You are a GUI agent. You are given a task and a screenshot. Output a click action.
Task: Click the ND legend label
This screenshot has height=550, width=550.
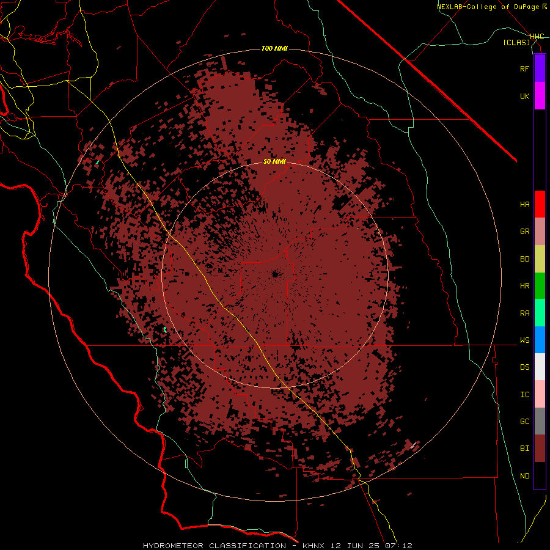click(x=524, y=476)
